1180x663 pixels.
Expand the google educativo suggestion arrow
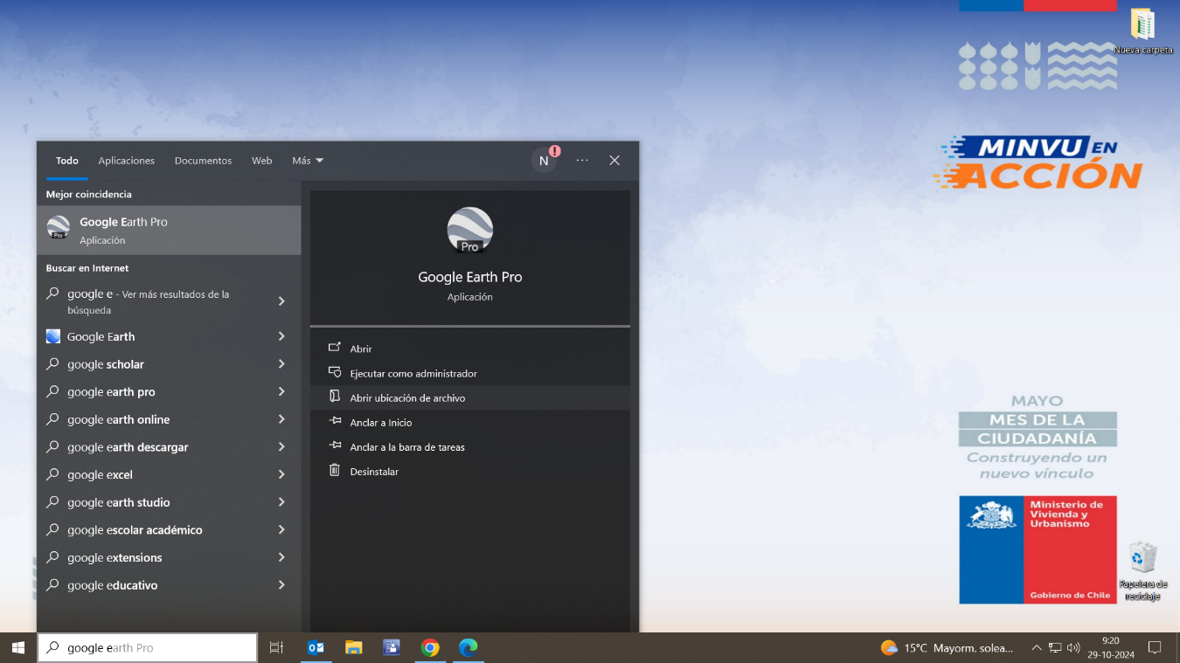click(281, 585)
